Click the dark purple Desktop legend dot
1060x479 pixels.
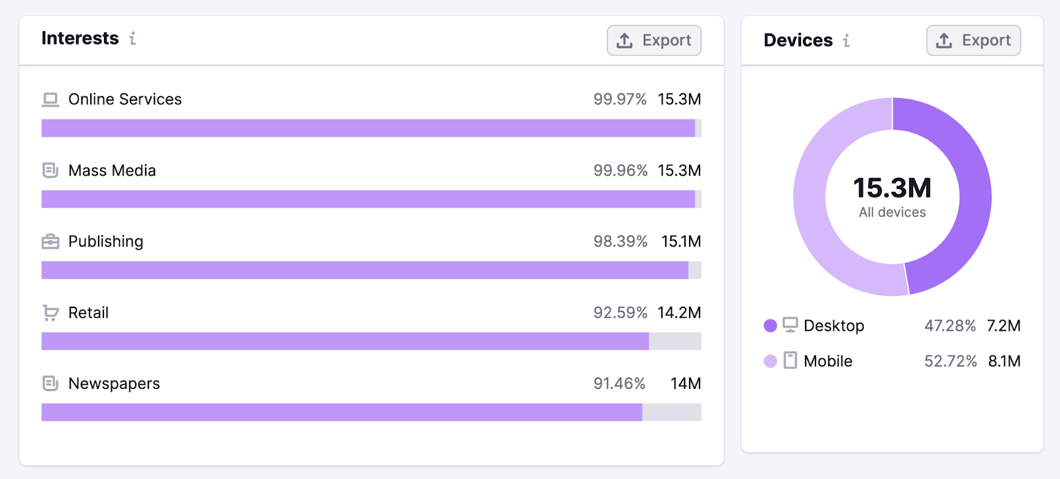pyautogui.click(x=770, y=325)
